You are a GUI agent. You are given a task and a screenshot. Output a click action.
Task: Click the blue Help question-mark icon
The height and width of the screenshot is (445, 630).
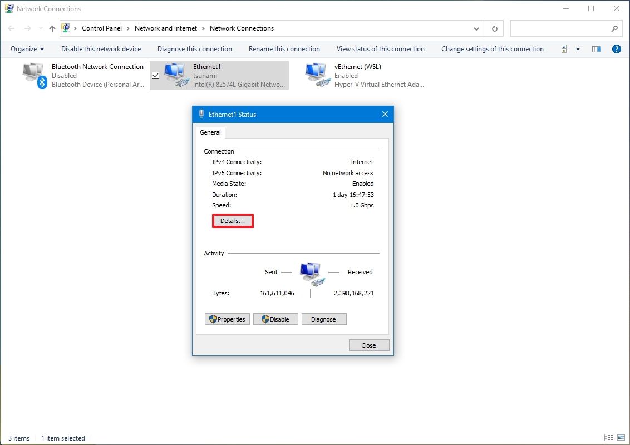617,49
